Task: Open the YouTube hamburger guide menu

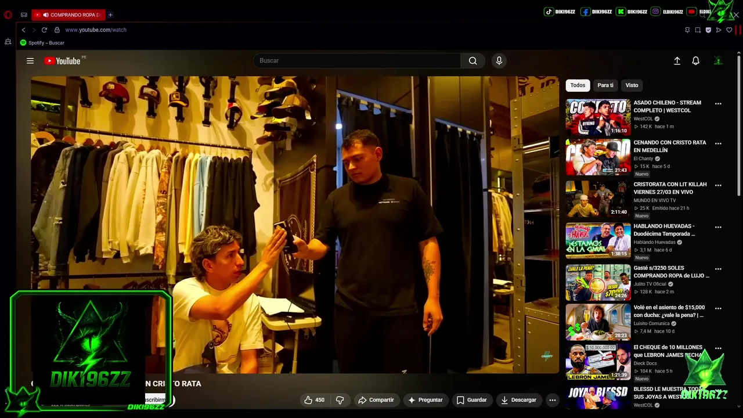Action: point(30,61)
